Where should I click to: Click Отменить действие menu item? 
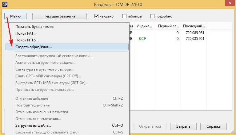coord(67,98)
